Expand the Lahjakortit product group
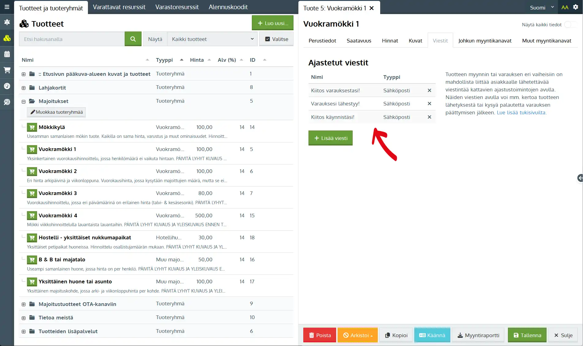 coord(24,88)
